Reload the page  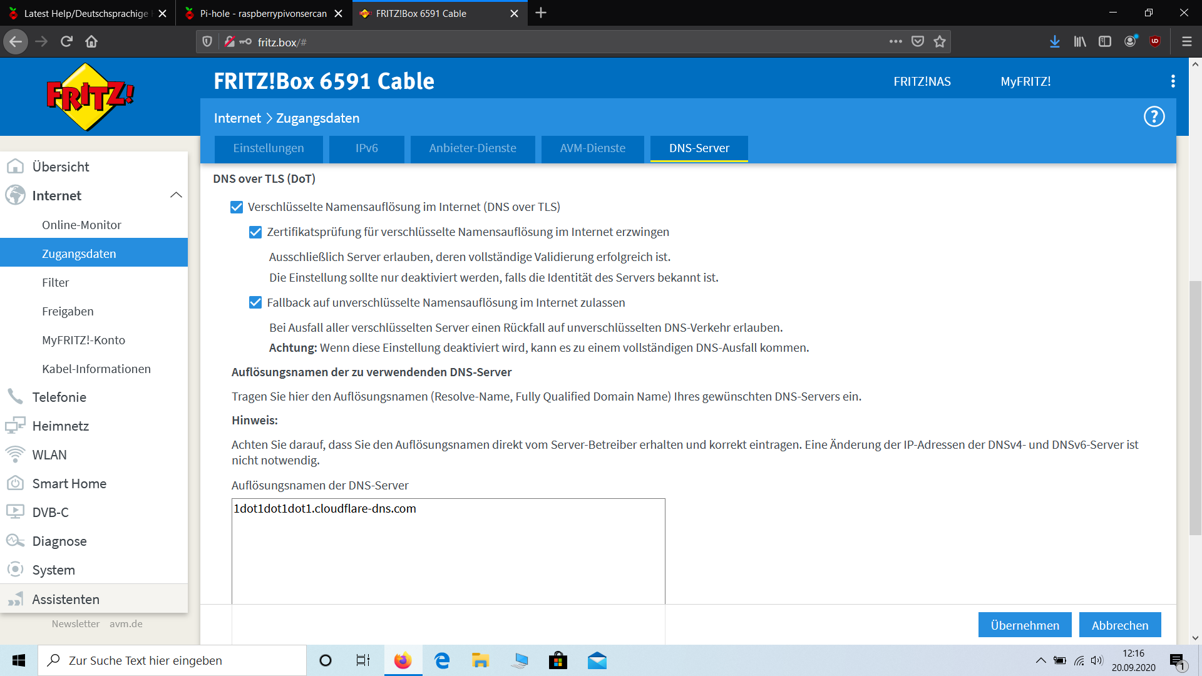tap(66, 42)
